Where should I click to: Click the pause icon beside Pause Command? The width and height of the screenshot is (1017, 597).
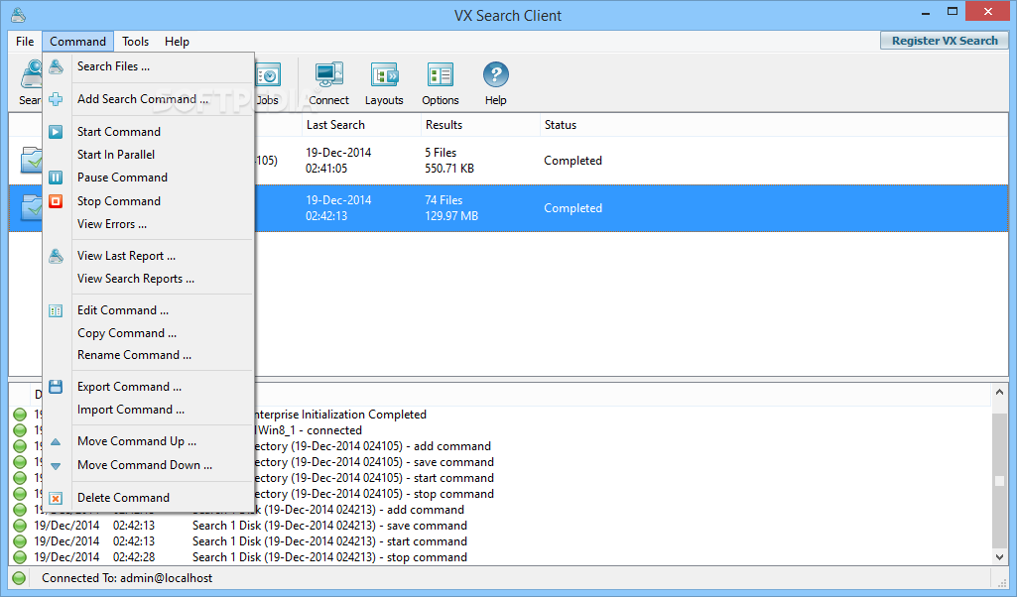pos(56,178)
